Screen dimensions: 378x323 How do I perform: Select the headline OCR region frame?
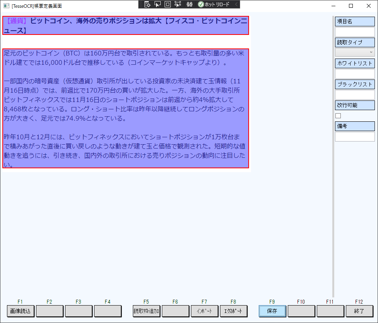125,25
